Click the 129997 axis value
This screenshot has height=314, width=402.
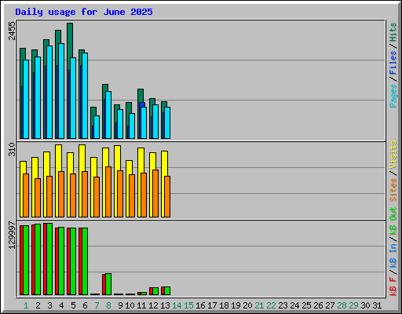pos(12,235)
